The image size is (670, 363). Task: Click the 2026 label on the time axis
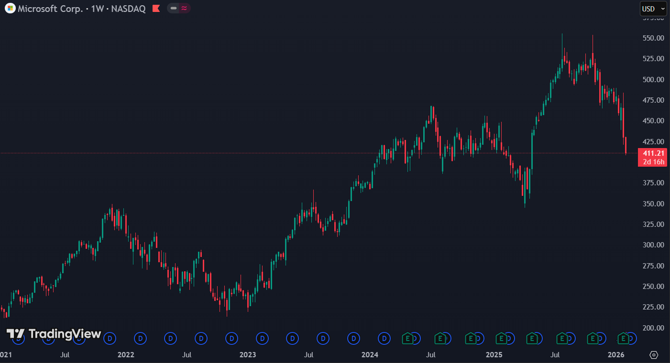(616, 355)
